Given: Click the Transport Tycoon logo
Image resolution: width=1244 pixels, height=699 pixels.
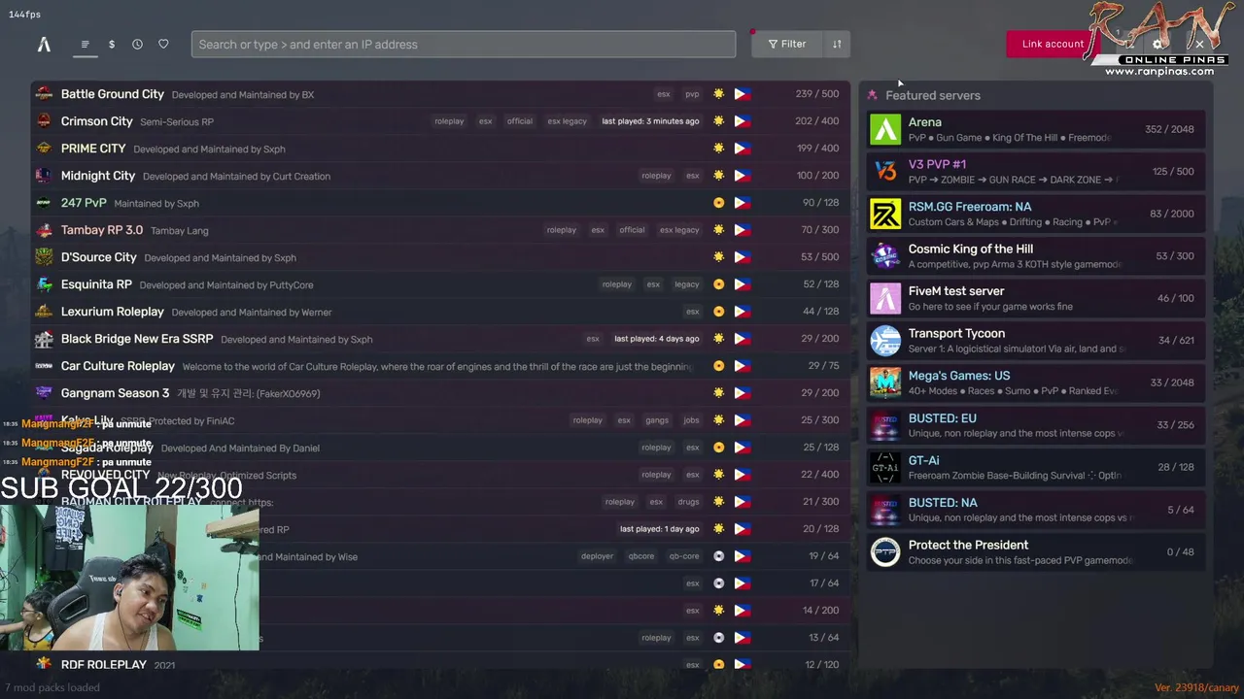Looking at the screenshot, I should (885, 341).
